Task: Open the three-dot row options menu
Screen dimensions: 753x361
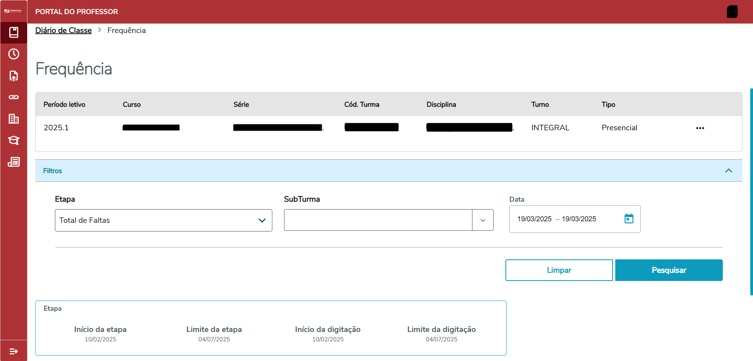Action: 700,128
